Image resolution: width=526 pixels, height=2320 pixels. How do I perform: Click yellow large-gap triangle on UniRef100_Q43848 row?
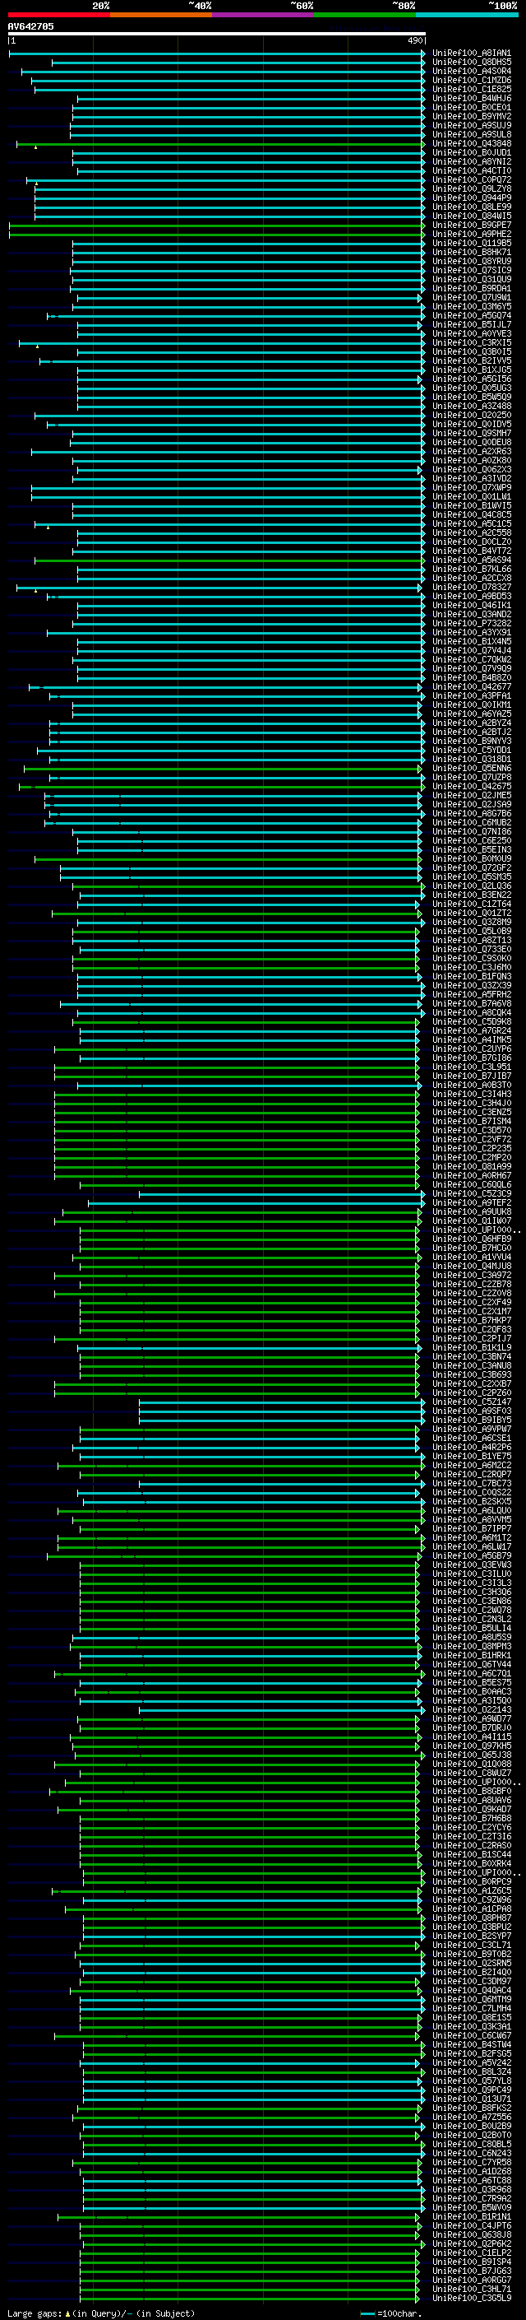coord(36,146)
